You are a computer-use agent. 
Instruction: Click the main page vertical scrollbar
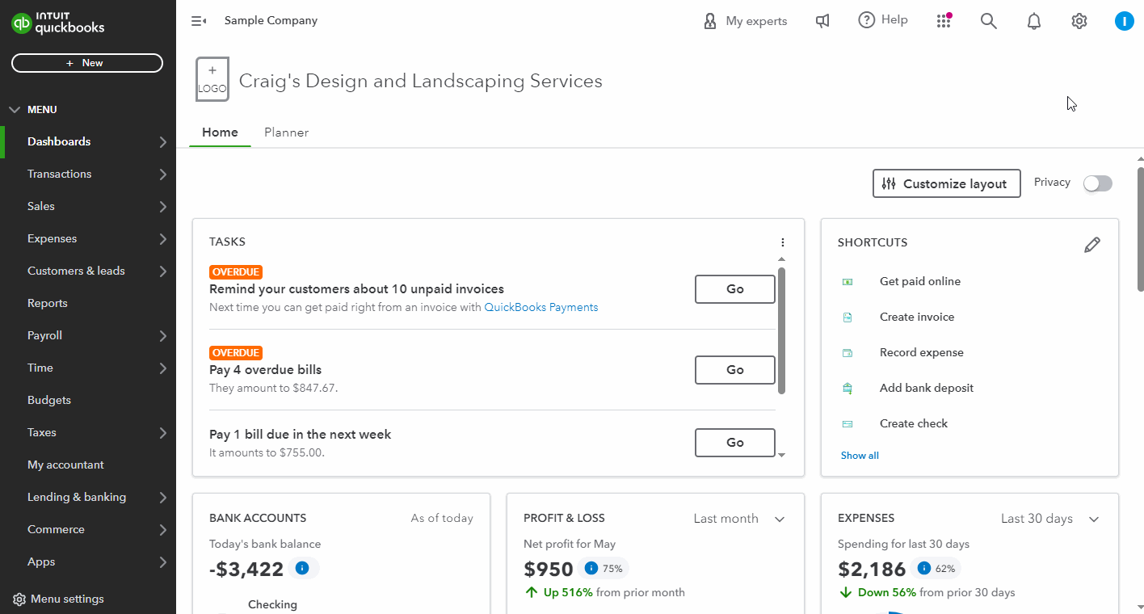pyautogui.click(x=1140, y=229)
